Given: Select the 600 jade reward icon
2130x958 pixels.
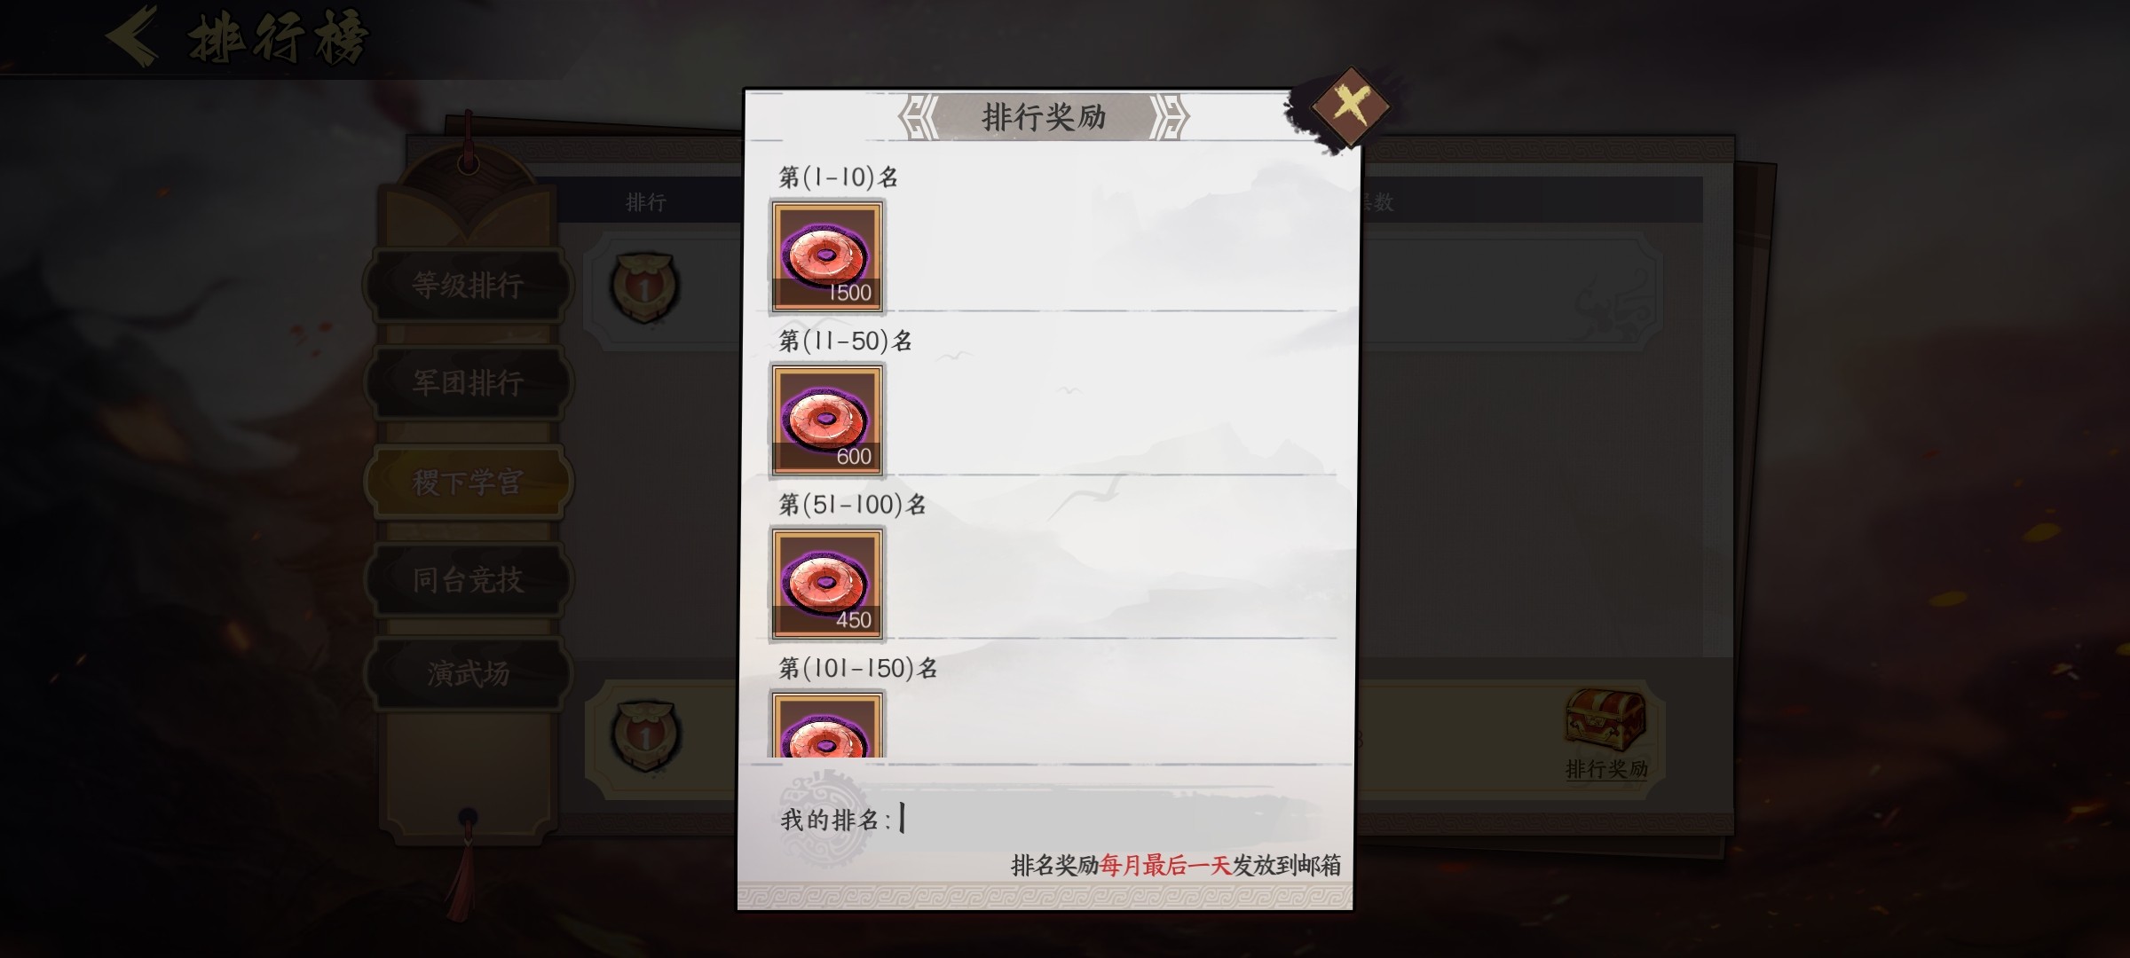Looking at the screenshot, I should click(827, 420).
